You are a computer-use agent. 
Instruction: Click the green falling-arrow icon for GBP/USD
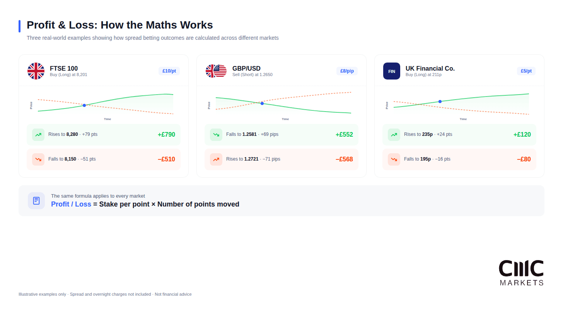coord(216,135)
